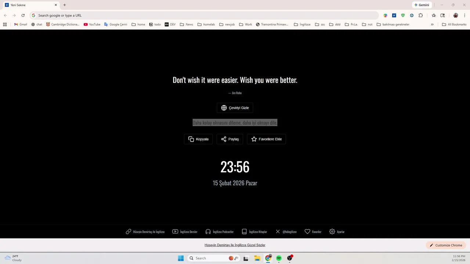Open İngilizce Dersler video link

pyautogui.click(x=185, y=232)
